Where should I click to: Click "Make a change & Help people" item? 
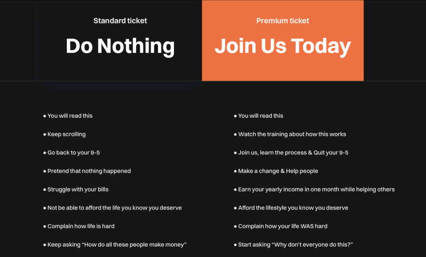[276, 171]
